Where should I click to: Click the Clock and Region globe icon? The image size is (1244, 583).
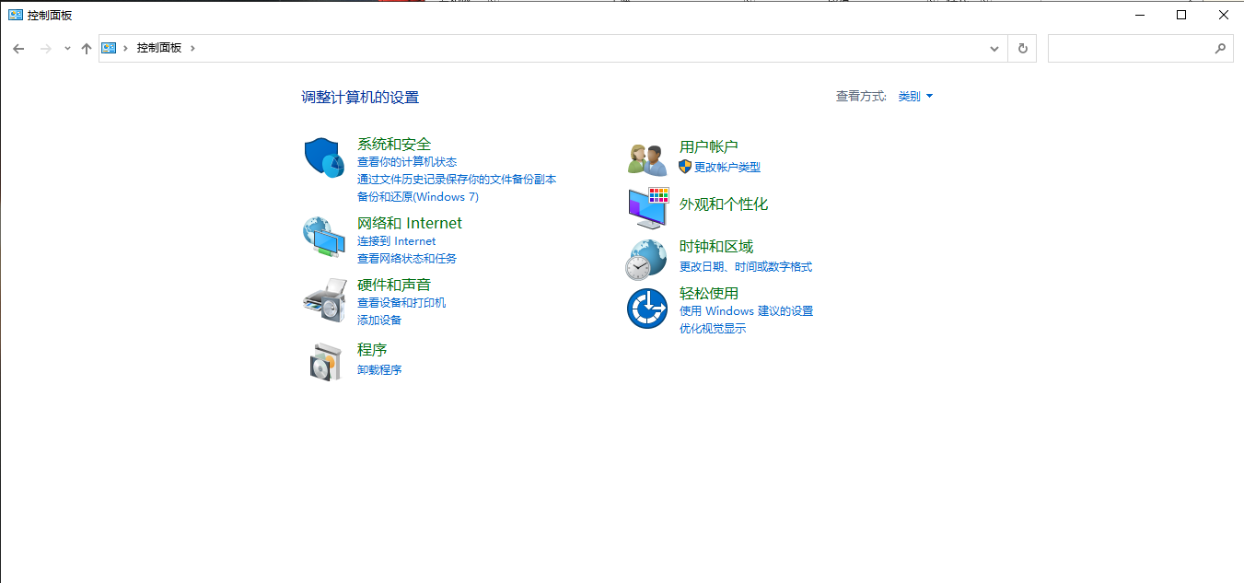(x=646, y=259)
